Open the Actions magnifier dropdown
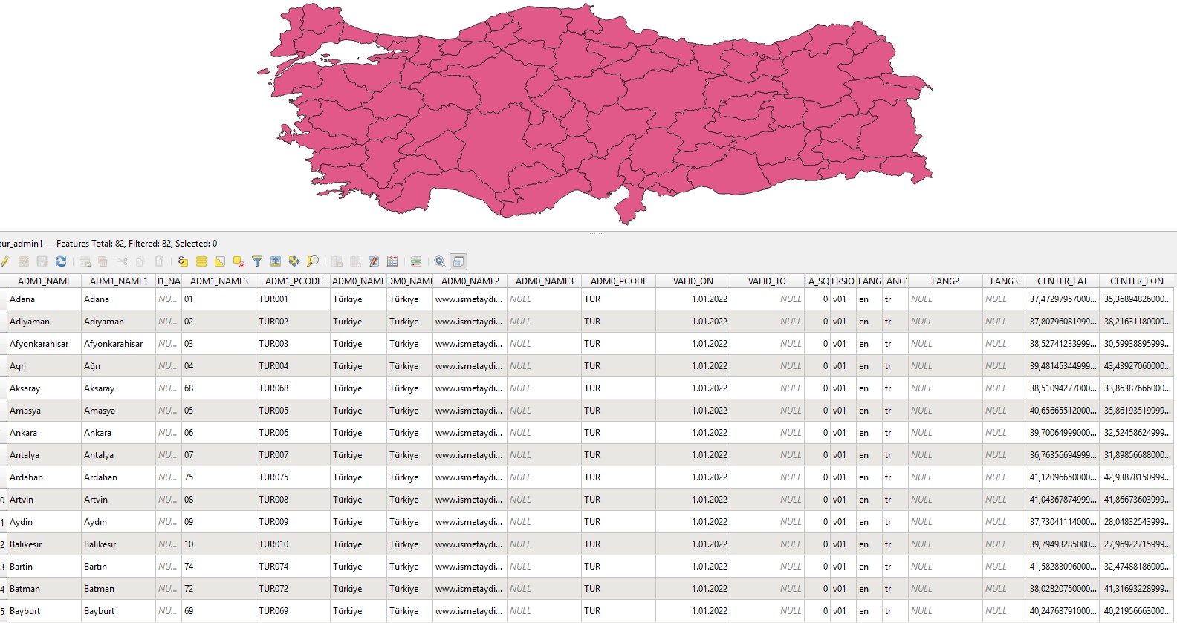 440,261
